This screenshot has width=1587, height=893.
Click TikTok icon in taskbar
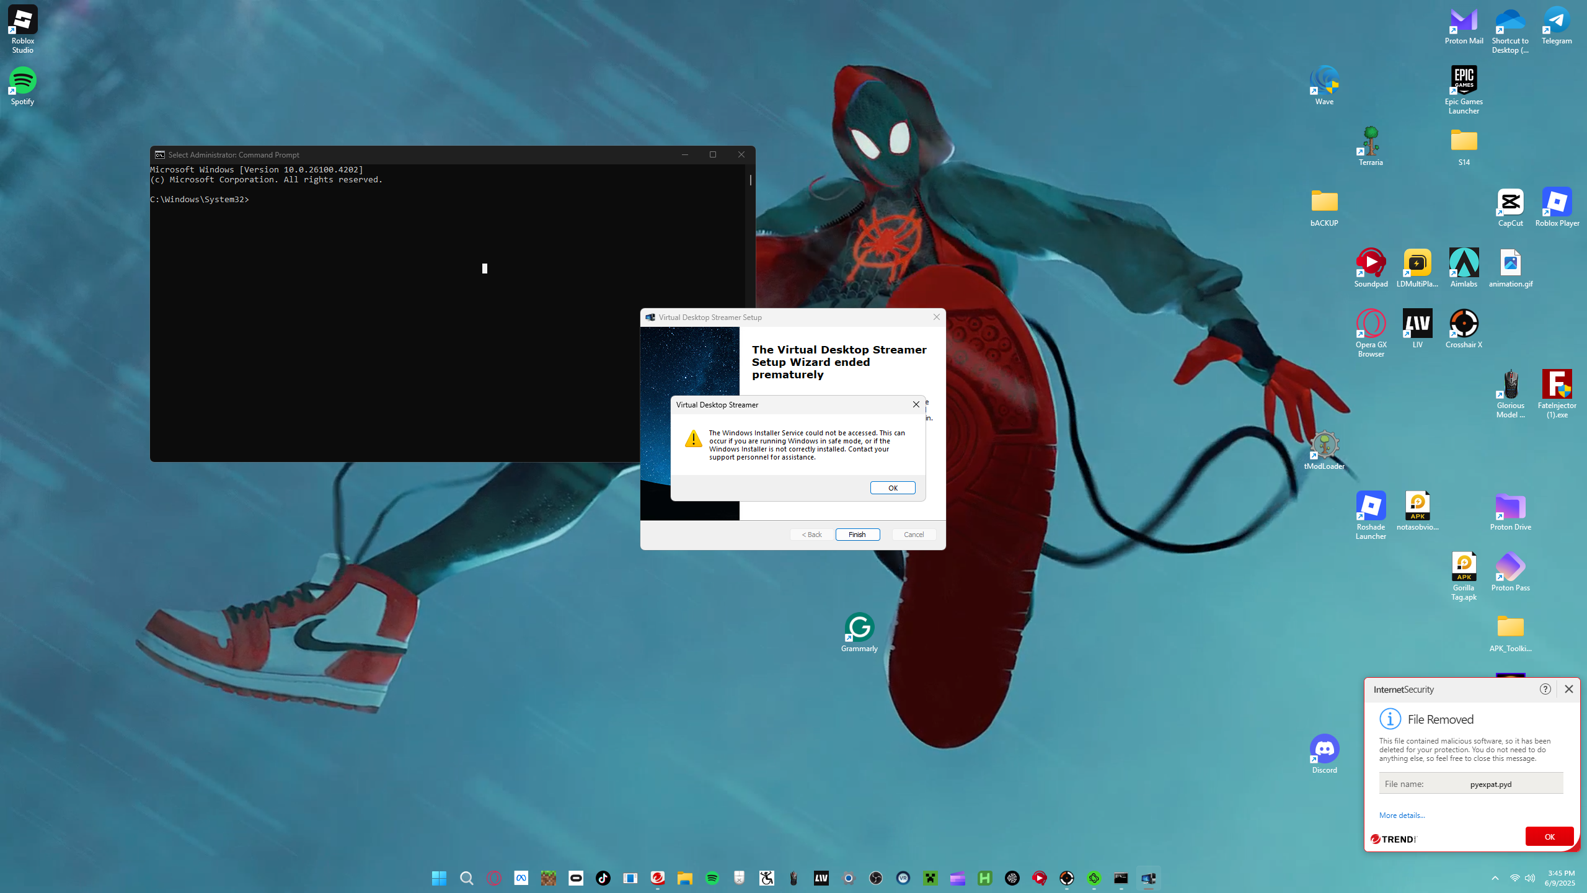pos(603,878)
